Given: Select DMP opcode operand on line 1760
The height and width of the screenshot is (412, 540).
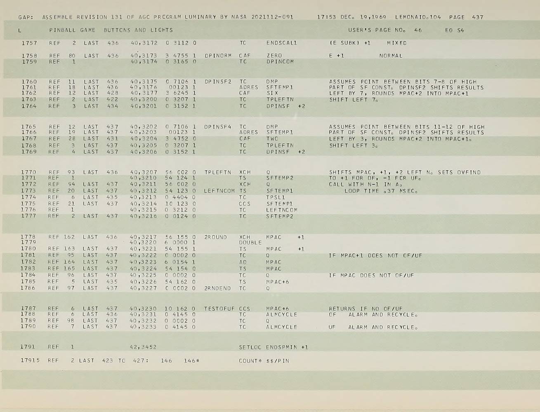Looking at the screenshot, I should (272, 82).
